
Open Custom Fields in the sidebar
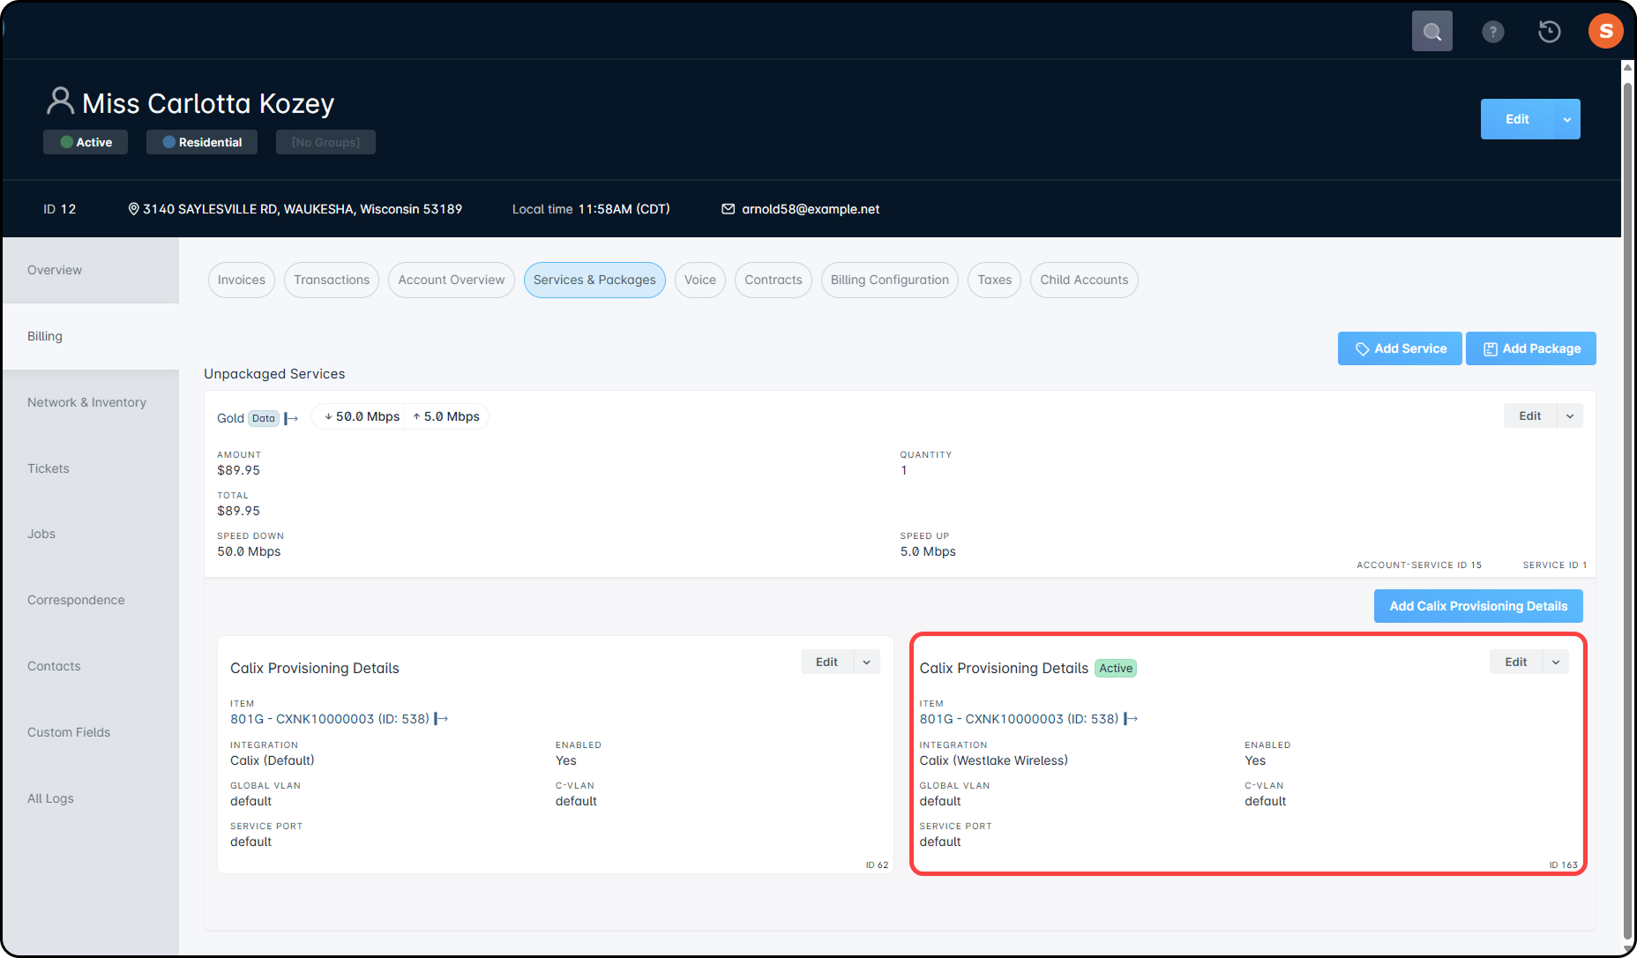point(90,732)
